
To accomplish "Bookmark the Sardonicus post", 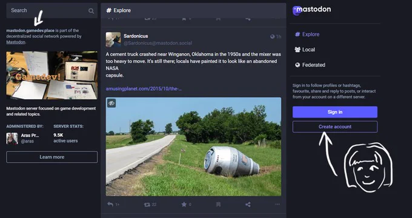I will coord(218,204).
